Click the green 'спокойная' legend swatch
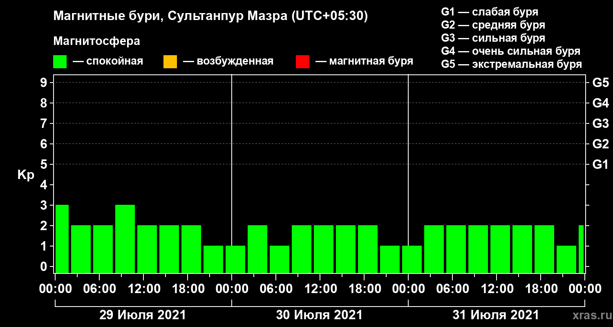Screen dimensions: 613x327 [x=60, y=62]
